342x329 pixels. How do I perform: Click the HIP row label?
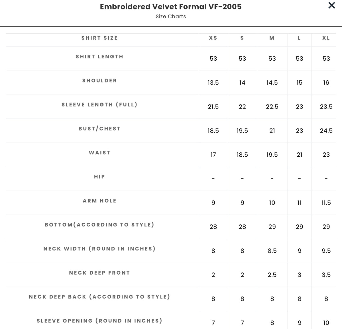coord(99,177)
